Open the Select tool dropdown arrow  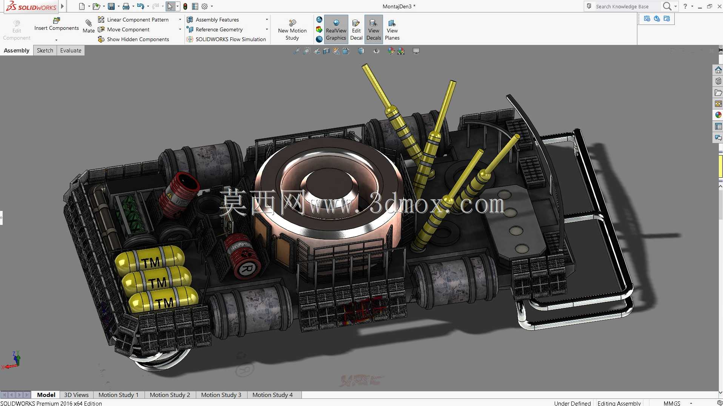point(177,6)
